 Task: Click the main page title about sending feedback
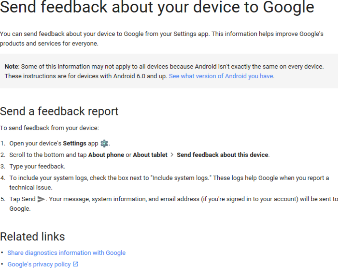(157, 7)
